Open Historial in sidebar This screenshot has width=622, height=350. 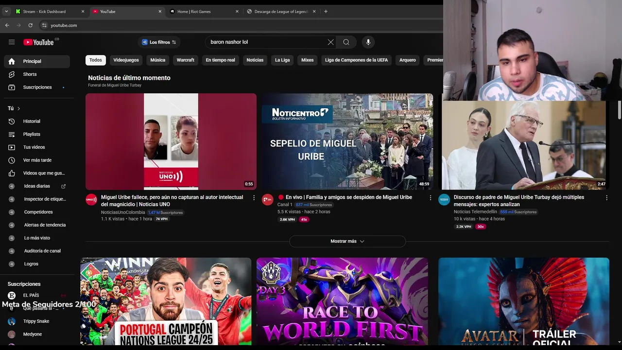(x=37, y=121)
